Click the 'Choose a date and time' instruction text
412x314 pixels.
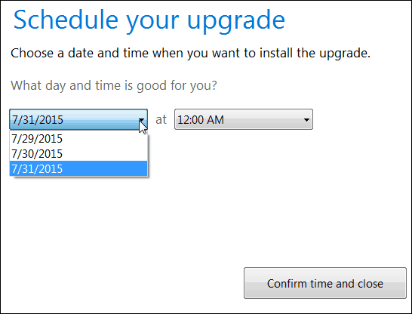pos(190,54)
